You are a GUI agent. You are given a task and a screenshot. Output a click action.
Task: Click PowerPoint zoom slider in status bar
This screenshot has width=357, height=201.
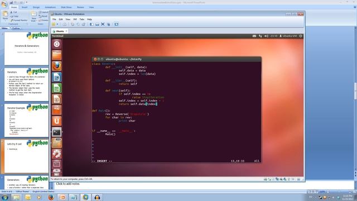[339, 192]
